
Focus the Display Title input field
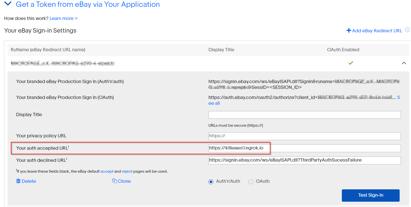click(304, 115)
